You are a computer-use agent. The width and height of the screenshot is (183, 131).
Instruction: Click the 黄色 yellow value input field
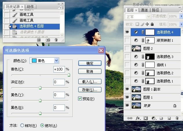59,95
